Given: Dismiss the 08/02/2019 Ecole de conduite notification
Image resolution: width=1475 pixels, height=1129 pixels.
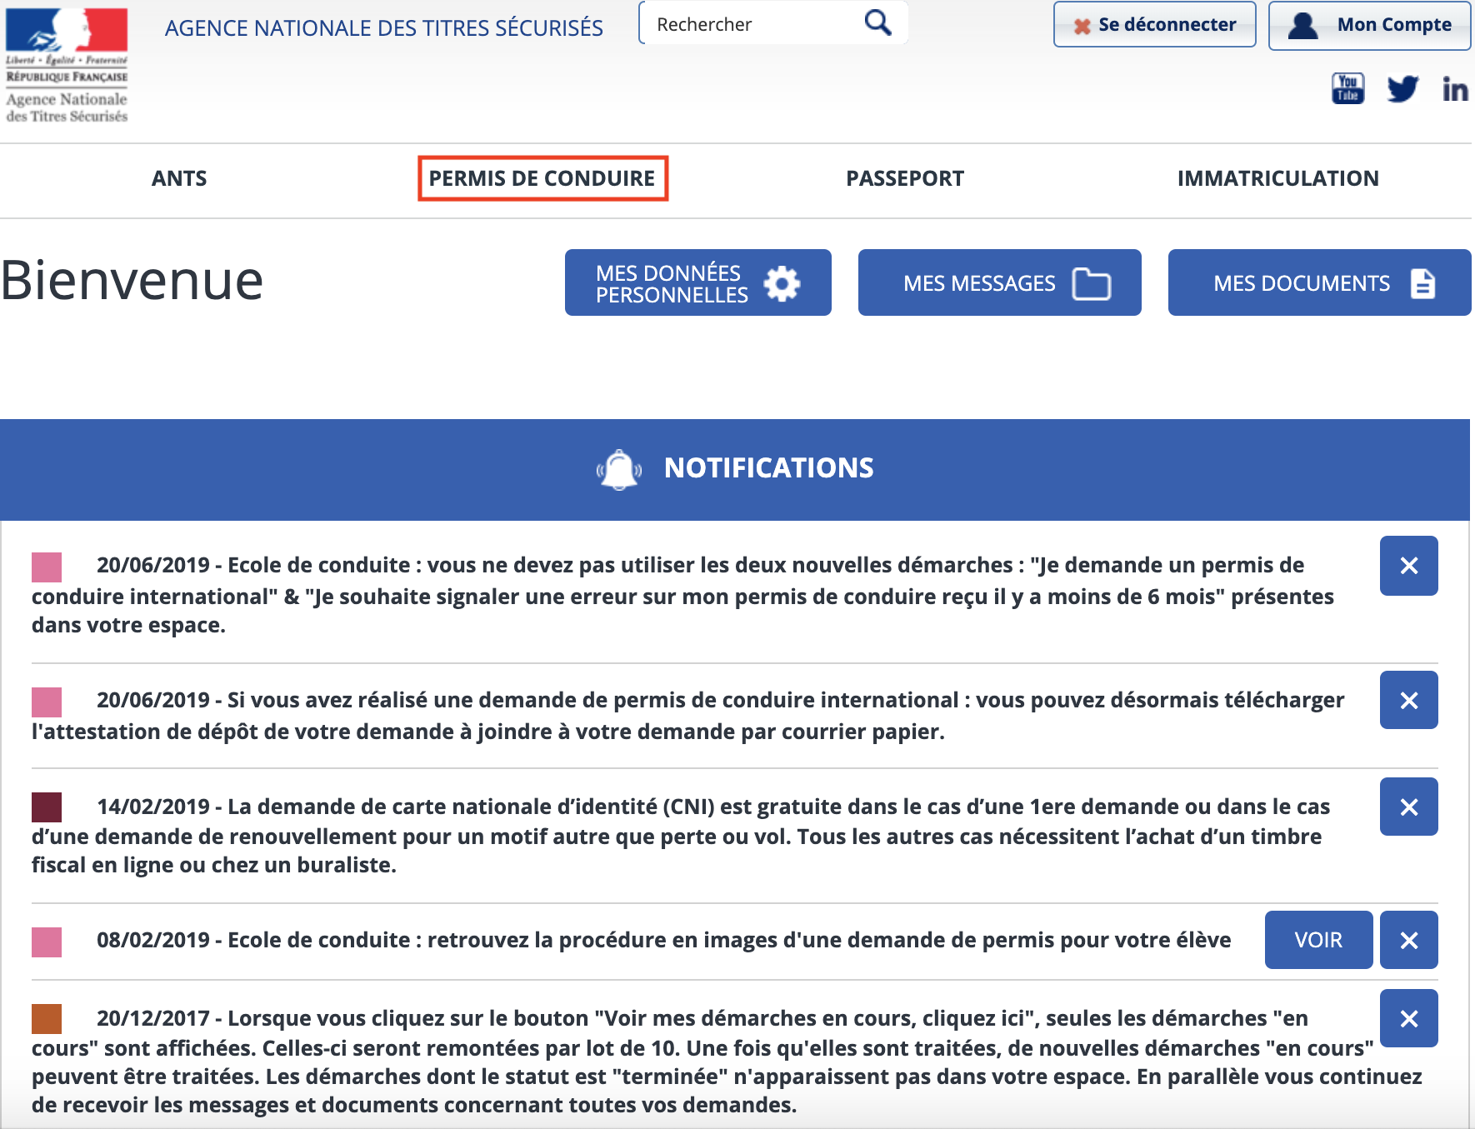Looking at the screenshot, I should point(1408,940).
